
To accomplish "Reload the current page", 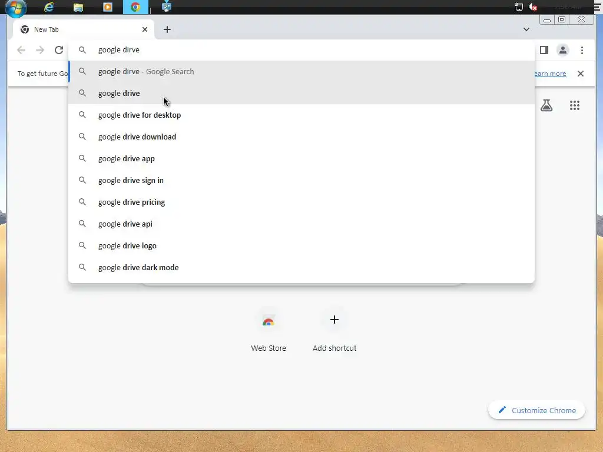I will point(58,50).
